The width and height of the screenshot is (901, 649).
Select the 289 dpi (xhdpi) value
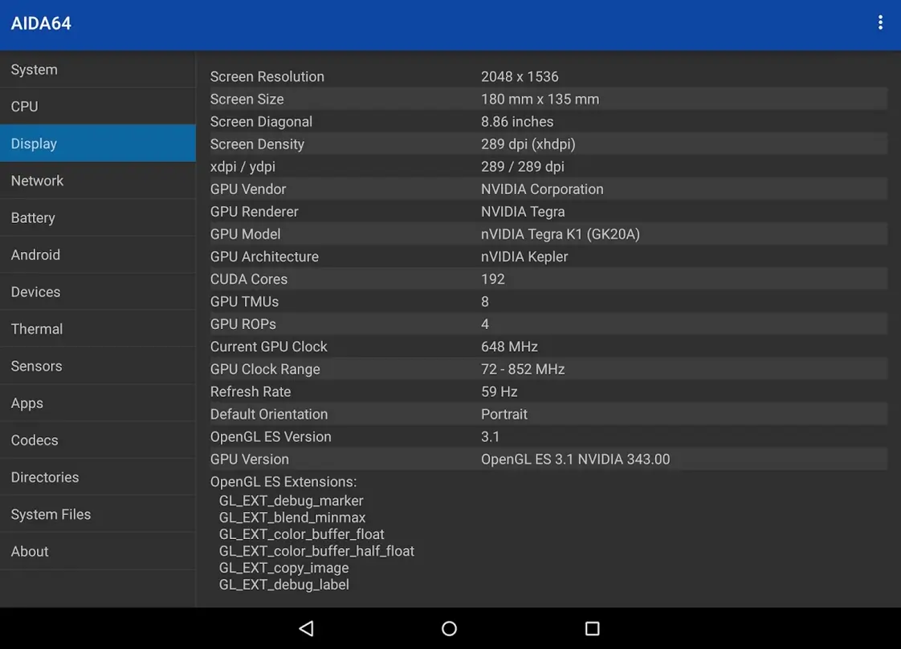(x=528, y=144)
